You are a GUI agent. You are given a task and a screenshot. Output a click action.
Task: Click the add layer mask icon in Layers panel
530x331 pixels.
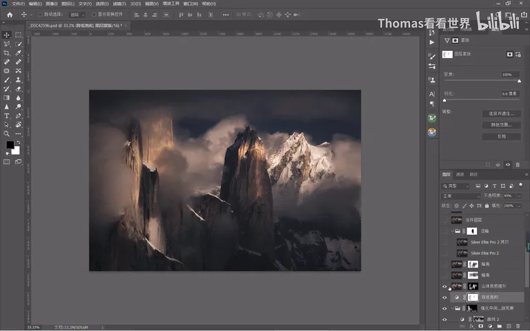pyautogui.click(x=480, y=326)
